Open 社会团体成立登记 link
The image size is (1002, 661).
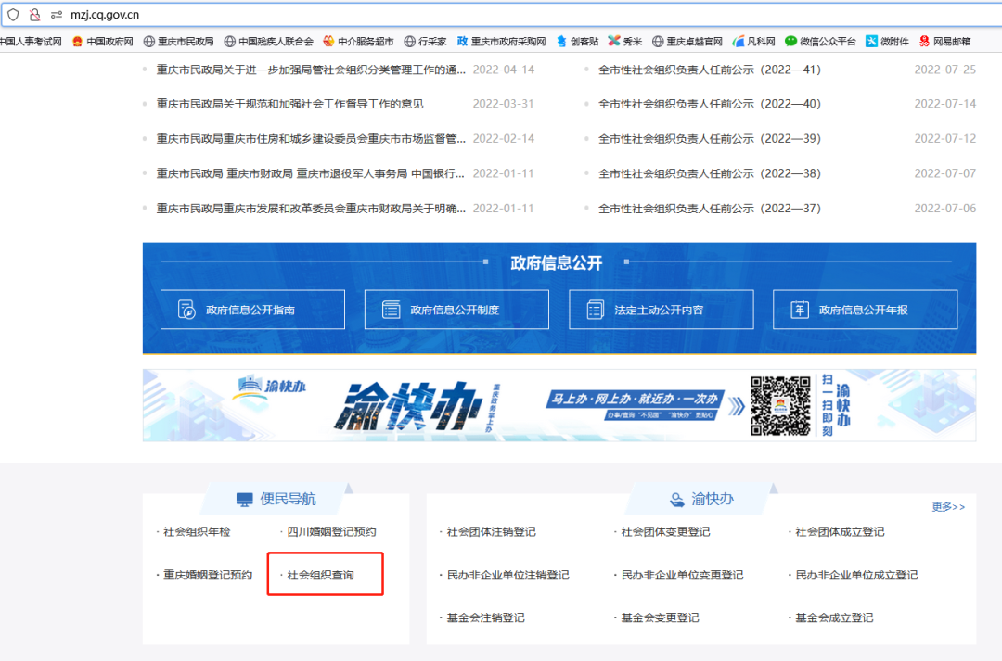tap(839, 531)
